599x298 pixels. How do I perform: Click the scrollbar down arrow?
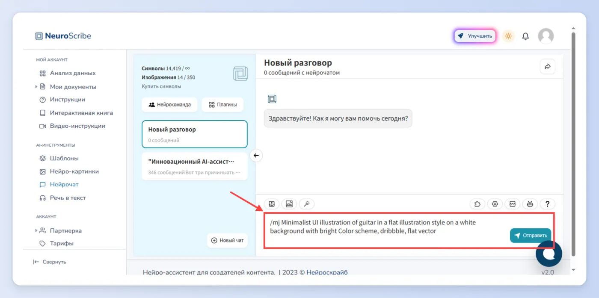coord(573,270)
